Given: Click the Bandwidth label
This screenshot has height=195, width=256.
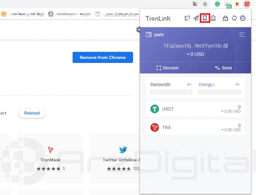Looking at the screenshot, I should click(160, 85).
